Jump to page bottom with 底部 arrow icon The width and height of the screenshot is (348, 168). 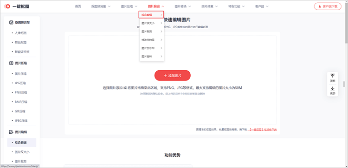[x=333, y=88]
